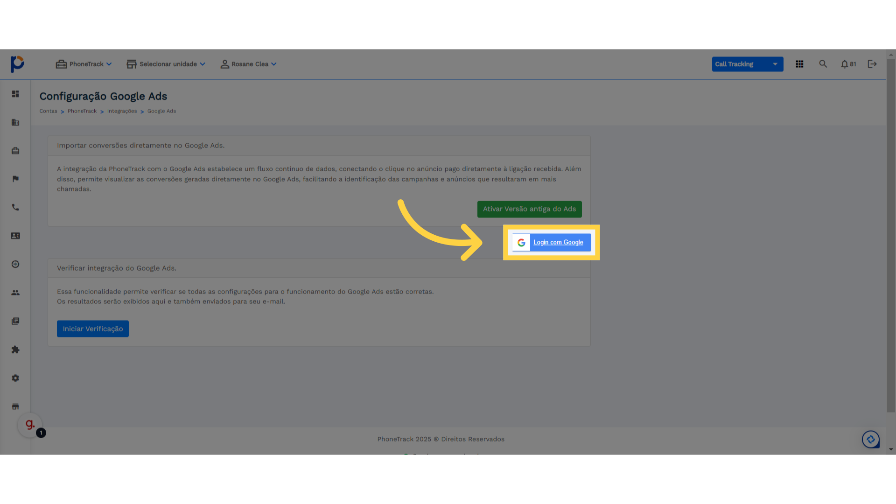896x504 pixels.
Task: Click the page vertical scrollbar
Action: [x=891, y=235]
